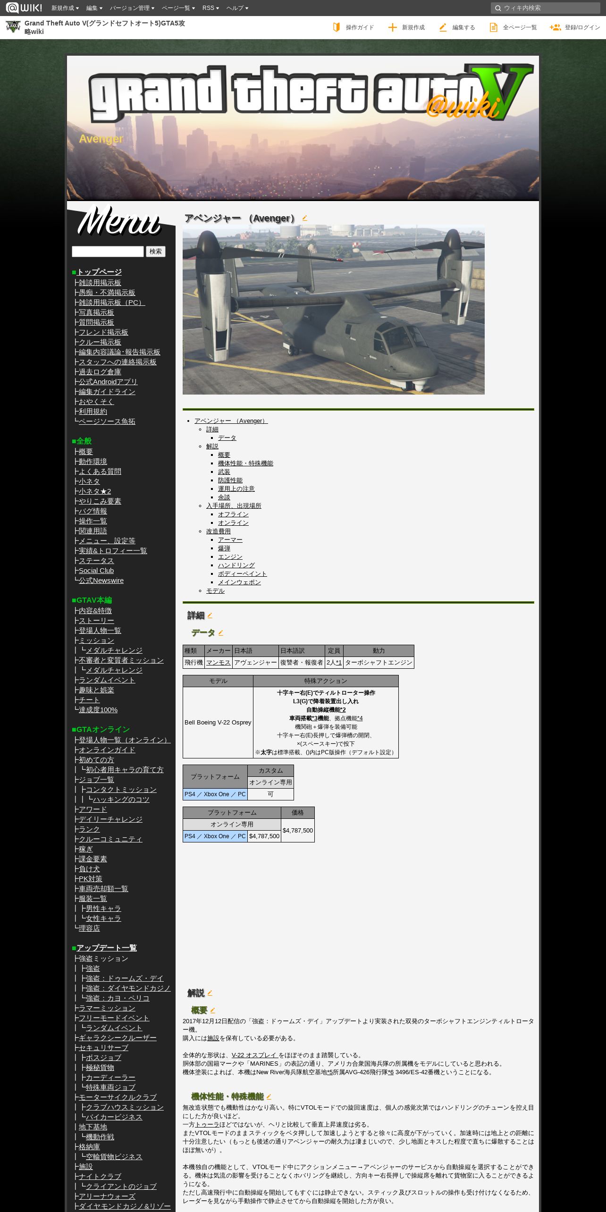Screen dimensions: 606x1212
Task: Expand the RSS dropdown menu
Action: (x=210, y=8)
